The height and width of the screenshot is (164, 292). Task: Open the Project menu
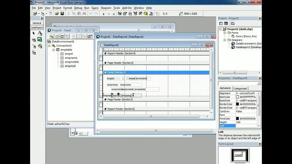(57, 8)
